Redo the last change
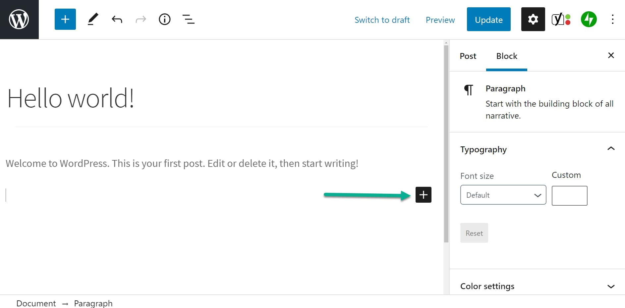The image size is (625, 308). coord(141,19)
